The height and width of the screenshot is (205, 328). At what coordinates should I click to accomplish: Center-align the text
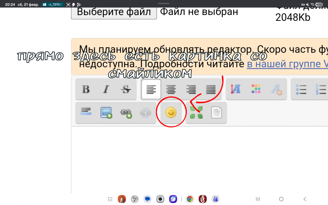pyautogui.click(x=171, y=89)
